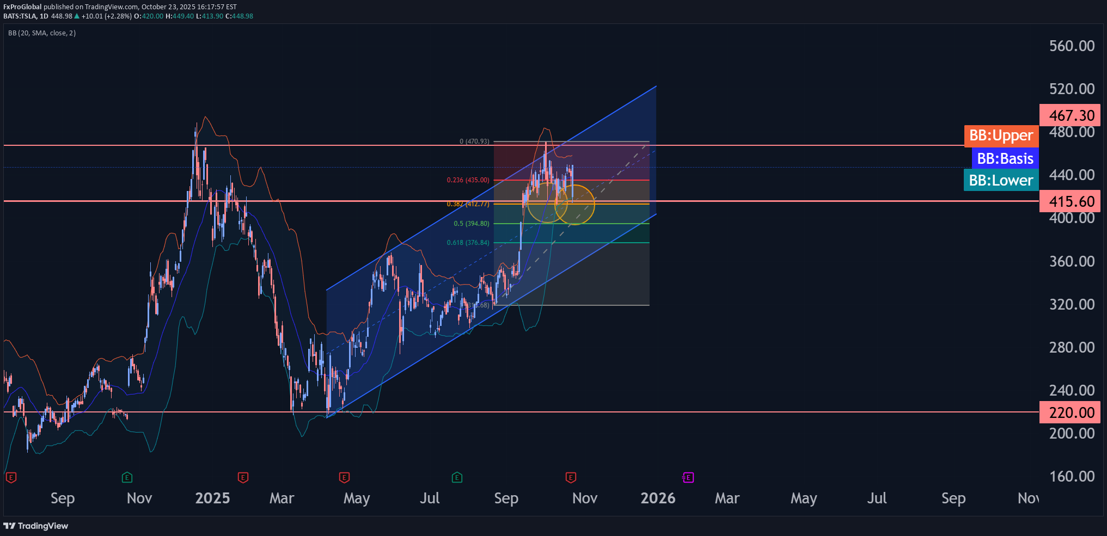Select the BB:Basis indicator label

click(1005, 158)
